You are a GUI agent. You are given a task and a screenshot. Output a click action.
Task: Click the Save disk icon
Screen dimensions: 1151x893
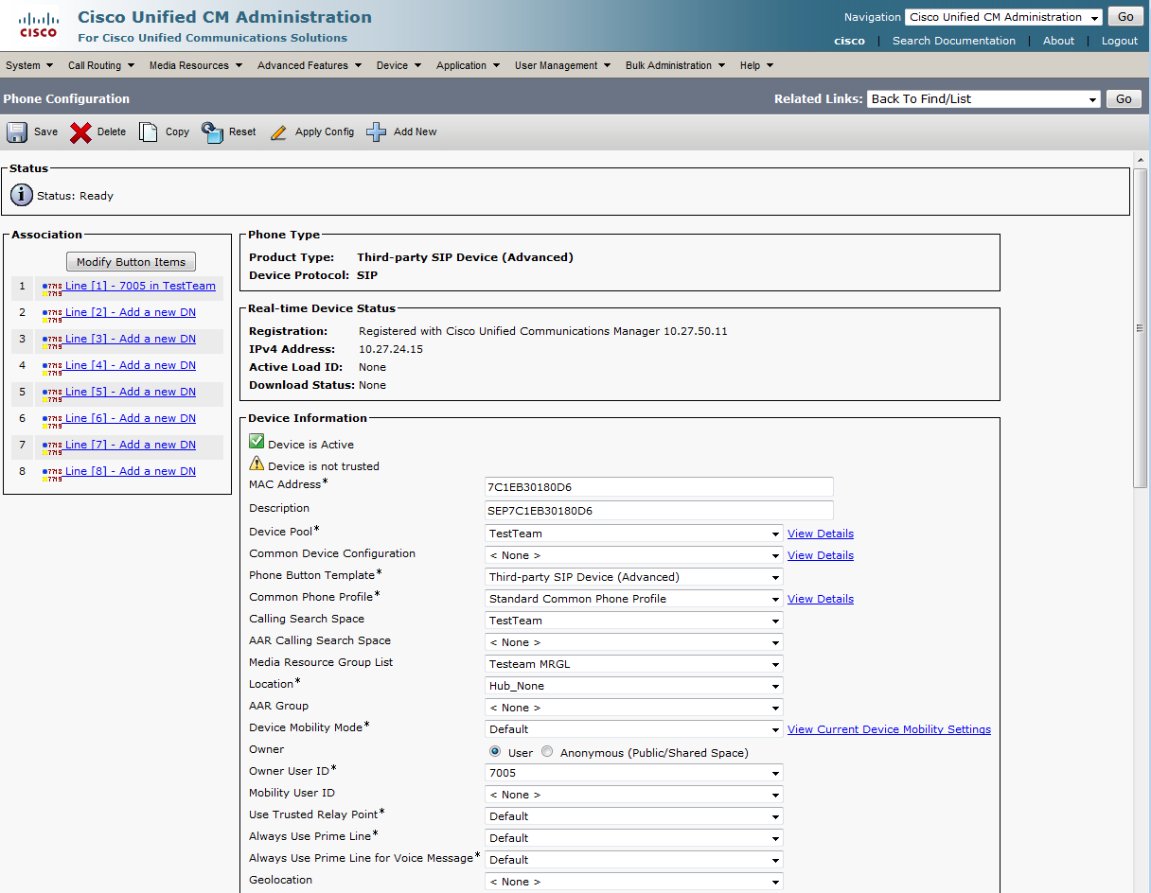pyautogui.click(x=17, y=132)
